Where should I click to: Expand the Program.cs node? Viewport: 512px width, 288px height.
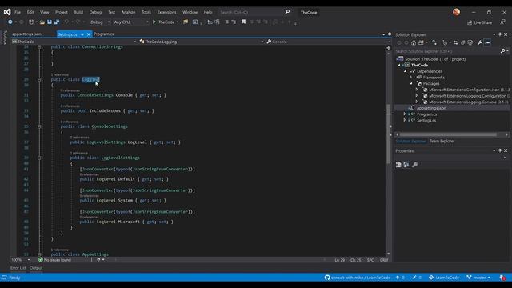click(x=405, y=114)
